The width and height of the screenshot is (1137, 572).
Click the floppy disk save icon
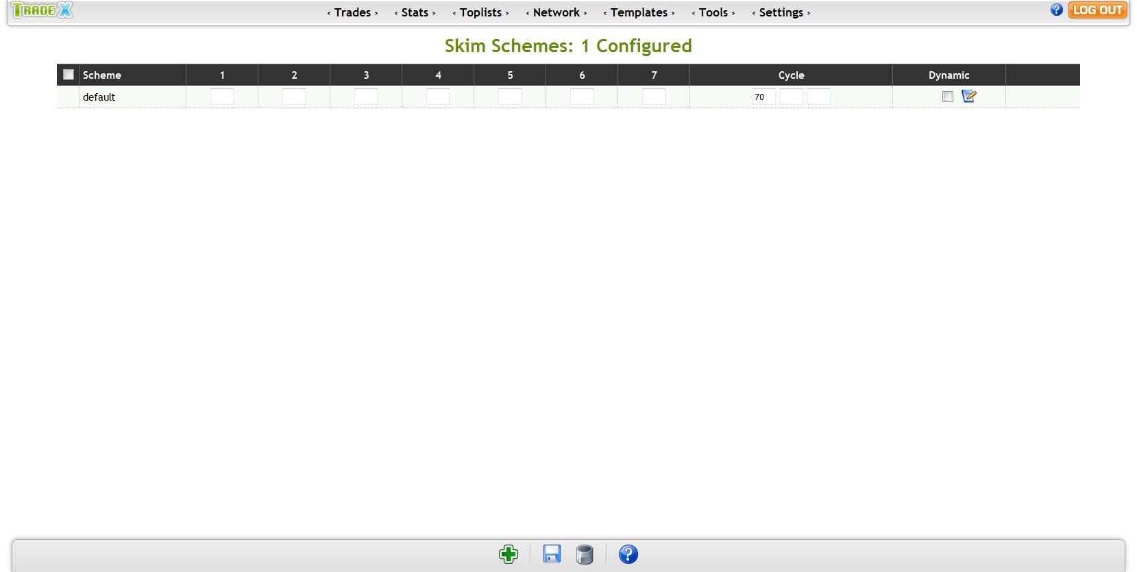click(552, 554)
